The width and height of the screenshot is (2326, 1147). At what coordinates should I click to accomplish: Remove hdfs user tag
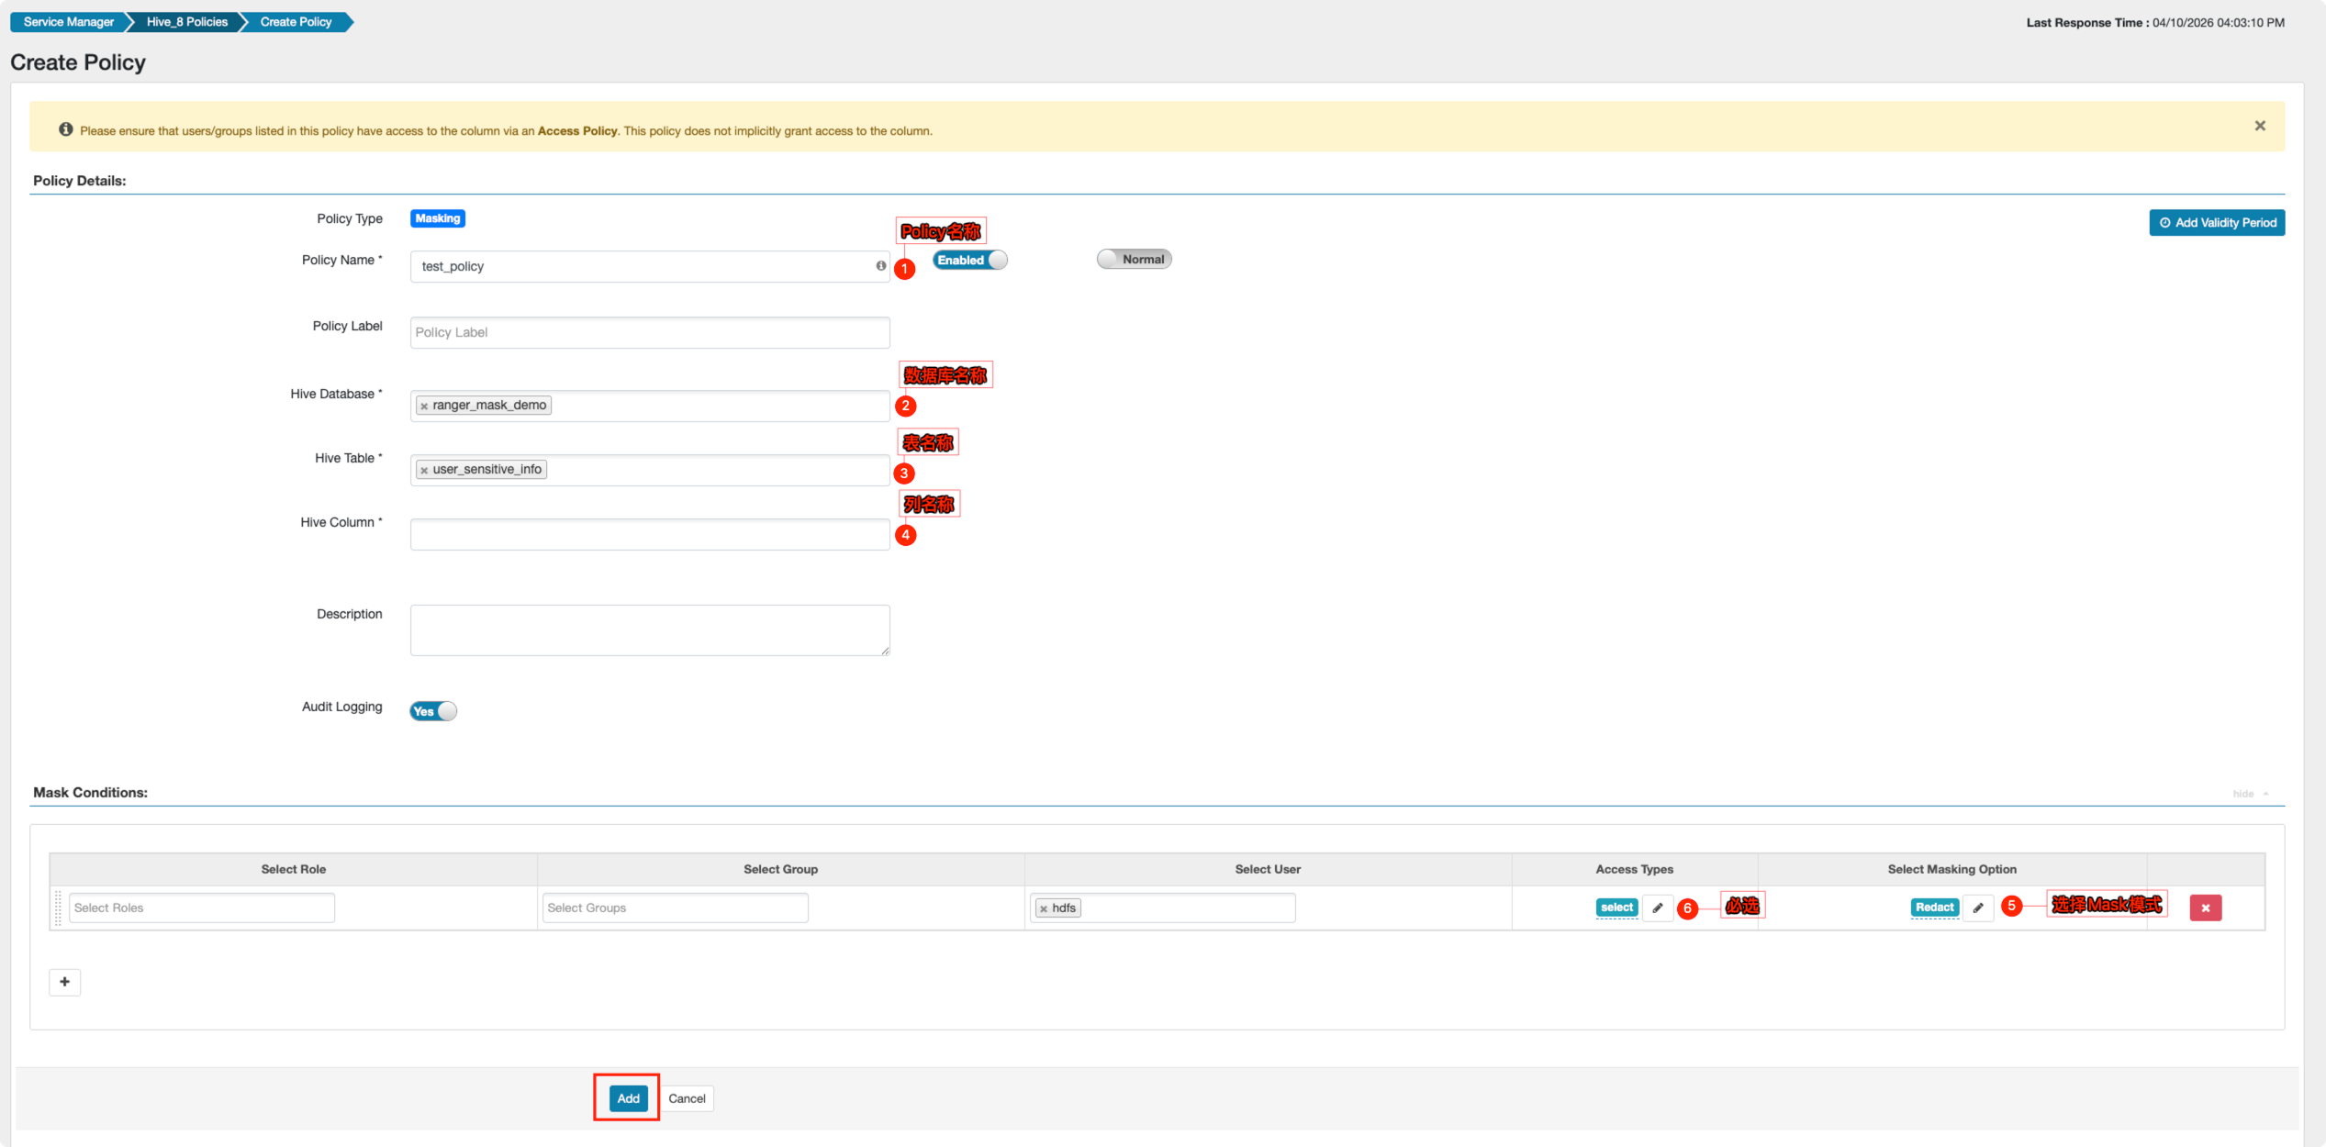(1044, 908)
